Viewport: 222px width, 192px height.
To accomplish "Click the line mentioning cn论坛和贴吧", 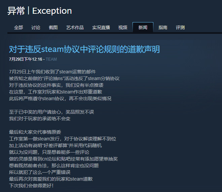I will coord(63,159).
